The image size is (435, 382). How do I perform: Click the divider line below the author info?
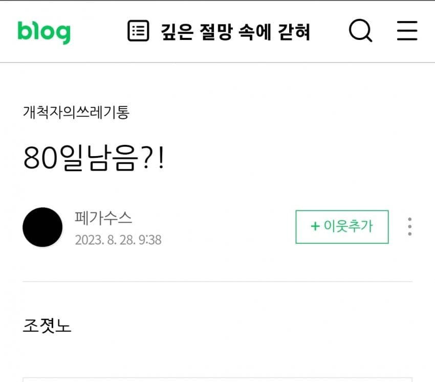pos(217,282)
